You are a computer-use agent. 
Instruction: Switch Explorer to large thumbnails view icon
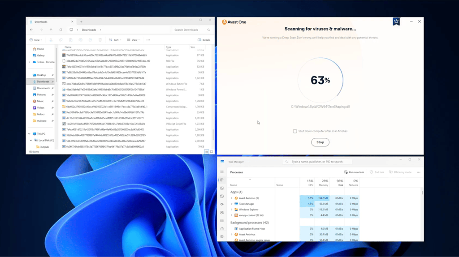[x=212, y=152]
